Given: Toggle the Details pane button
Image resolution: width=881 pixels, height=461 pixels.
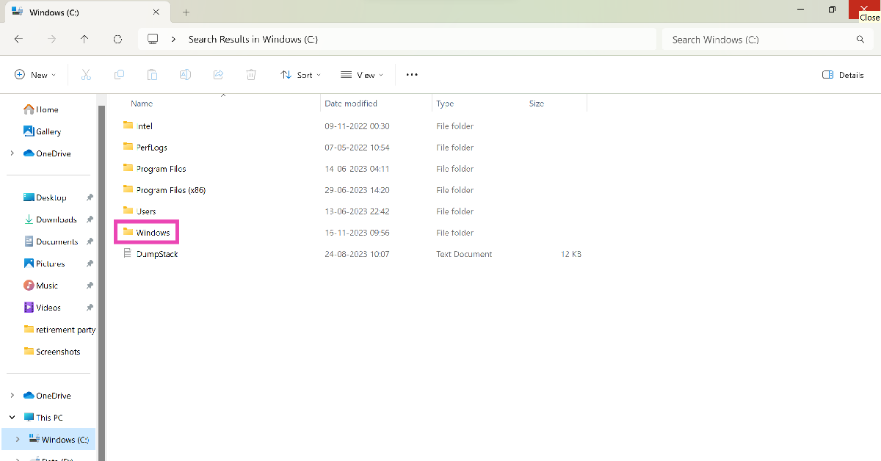Looking at the screenshot, I should coord(843,75).
